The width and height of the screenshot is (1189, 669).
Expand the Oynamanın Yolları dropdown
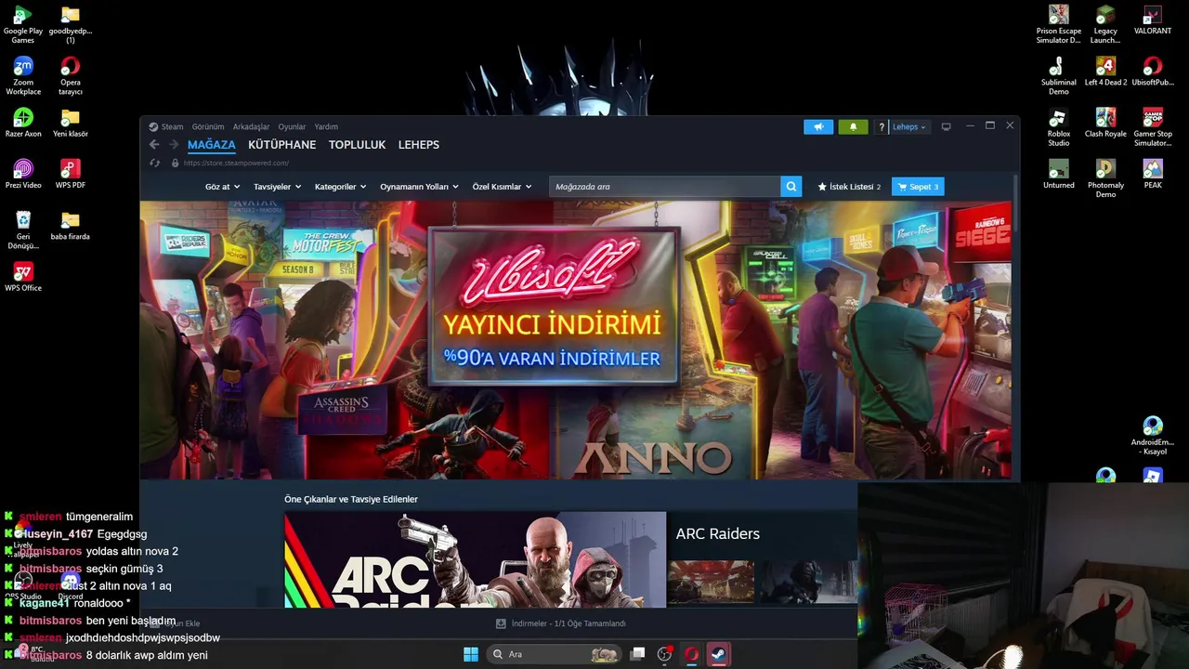point(419,187)
